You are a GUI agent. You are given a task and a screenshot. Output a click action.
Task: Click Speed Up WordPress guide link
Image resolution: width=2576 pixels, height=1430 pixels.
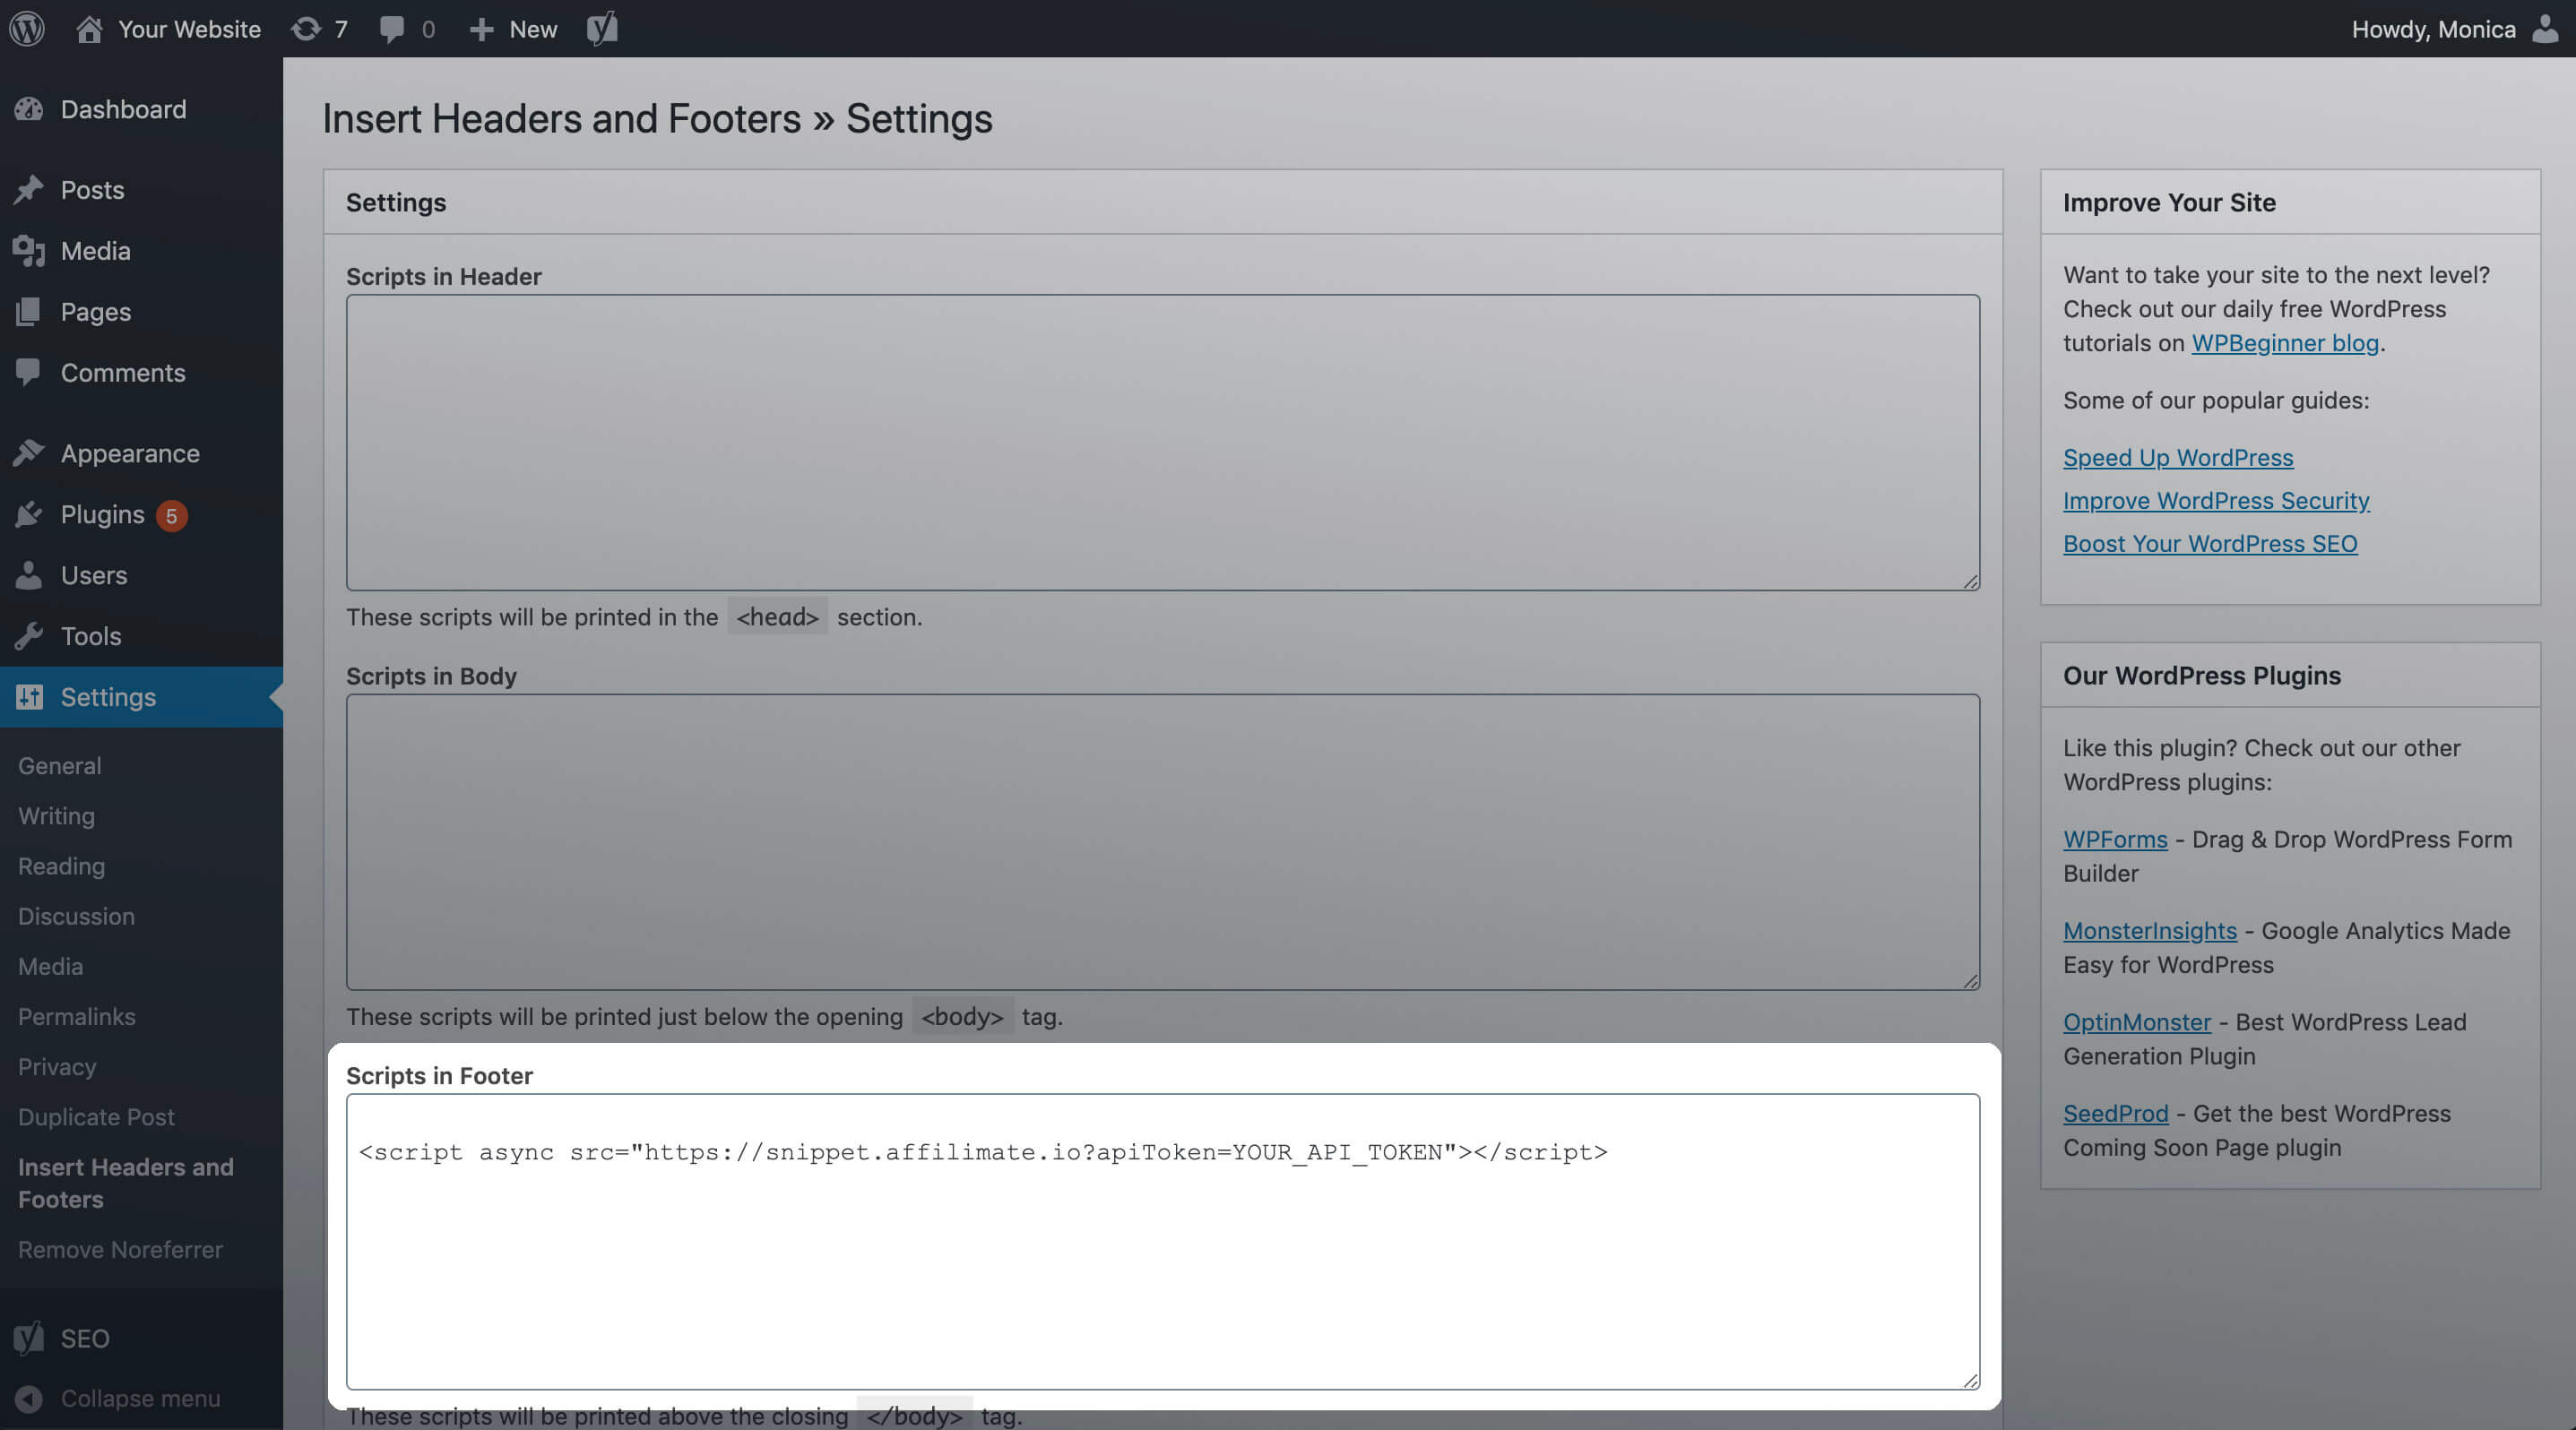point(2178,458)
